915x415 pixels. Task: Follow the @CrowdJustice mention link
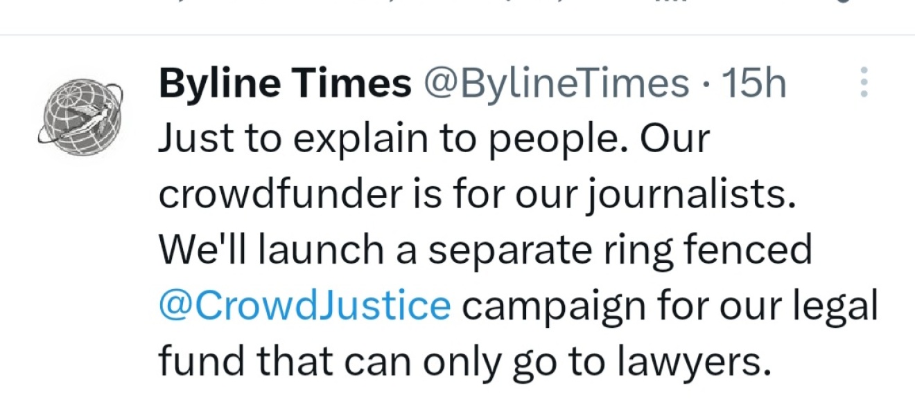304,305
